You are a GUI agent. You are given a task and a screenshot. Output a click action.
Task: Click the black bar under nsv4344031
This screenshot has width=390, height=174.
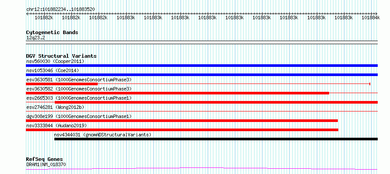tap(216, 139)
